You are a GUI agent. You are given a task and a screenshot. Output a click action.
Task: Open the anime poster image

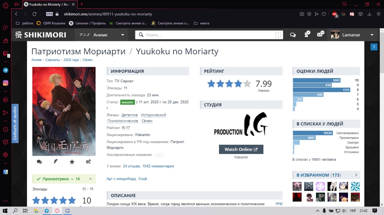(x=64, y=111)
